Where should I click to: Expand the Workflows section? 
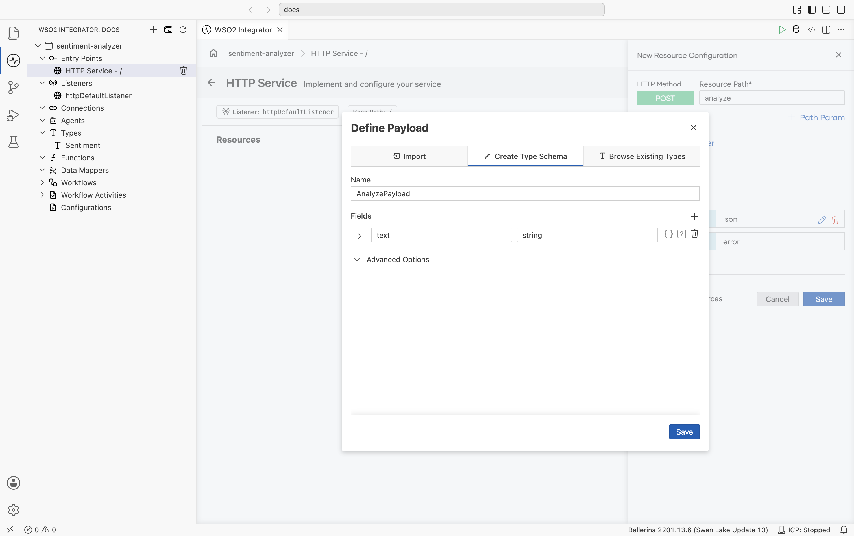[42, 182]
